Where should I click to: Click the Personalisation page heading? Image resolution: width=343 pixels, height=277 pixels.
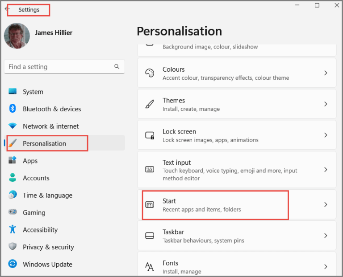[x=180, y=31]
